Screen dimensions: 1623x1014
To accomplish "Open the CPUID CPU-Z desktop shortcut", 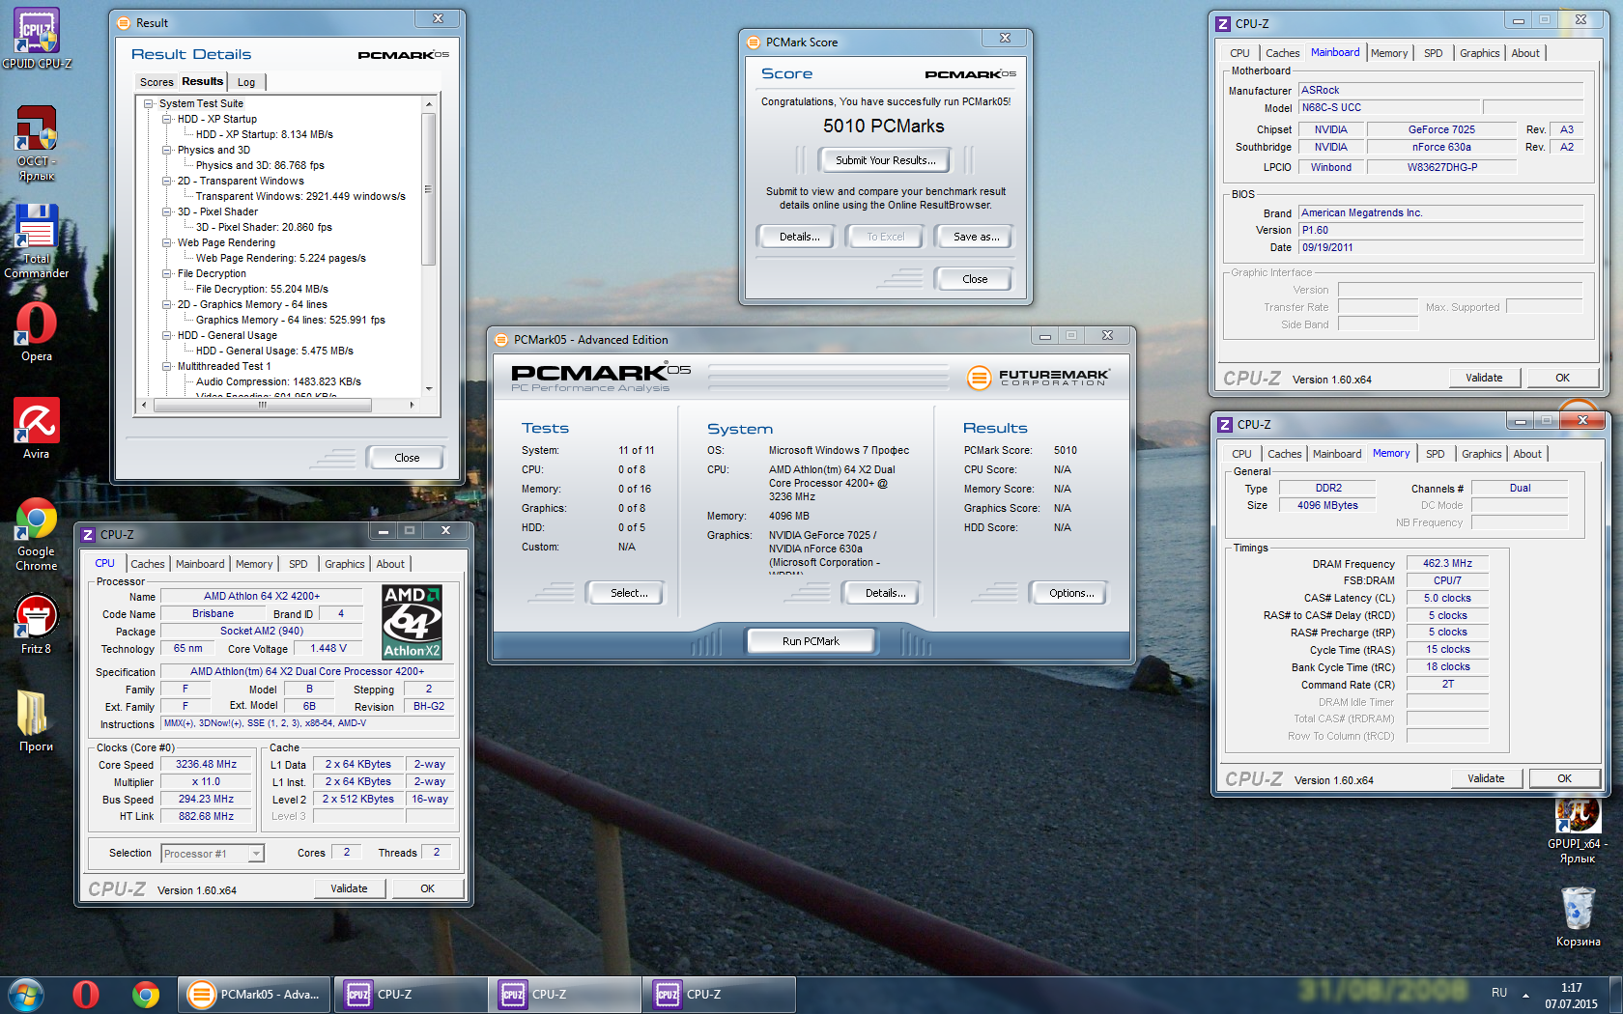I will pos(37,39).
